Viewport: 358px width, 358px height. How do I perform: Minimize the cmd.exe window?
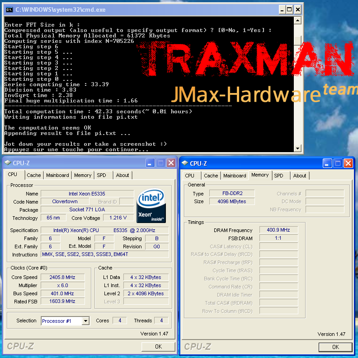282,9
